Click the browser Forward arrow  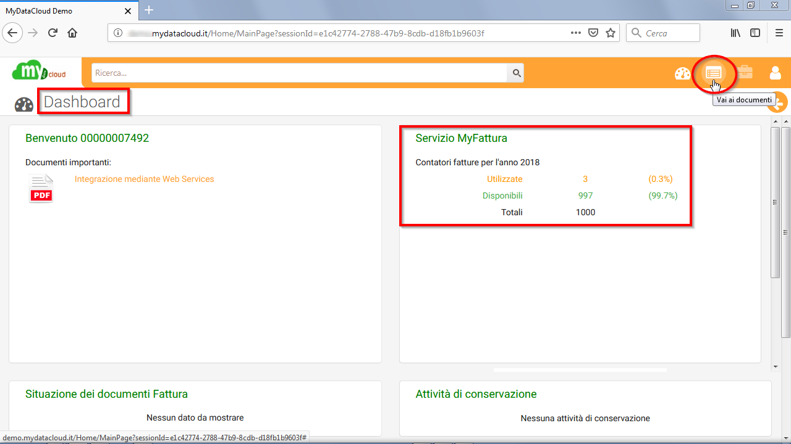33,33
